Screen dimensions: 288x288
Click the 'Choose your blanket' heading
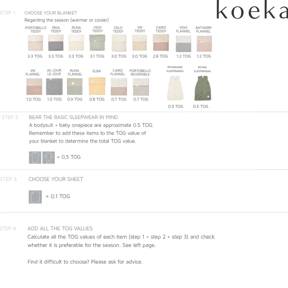(51, 13)
